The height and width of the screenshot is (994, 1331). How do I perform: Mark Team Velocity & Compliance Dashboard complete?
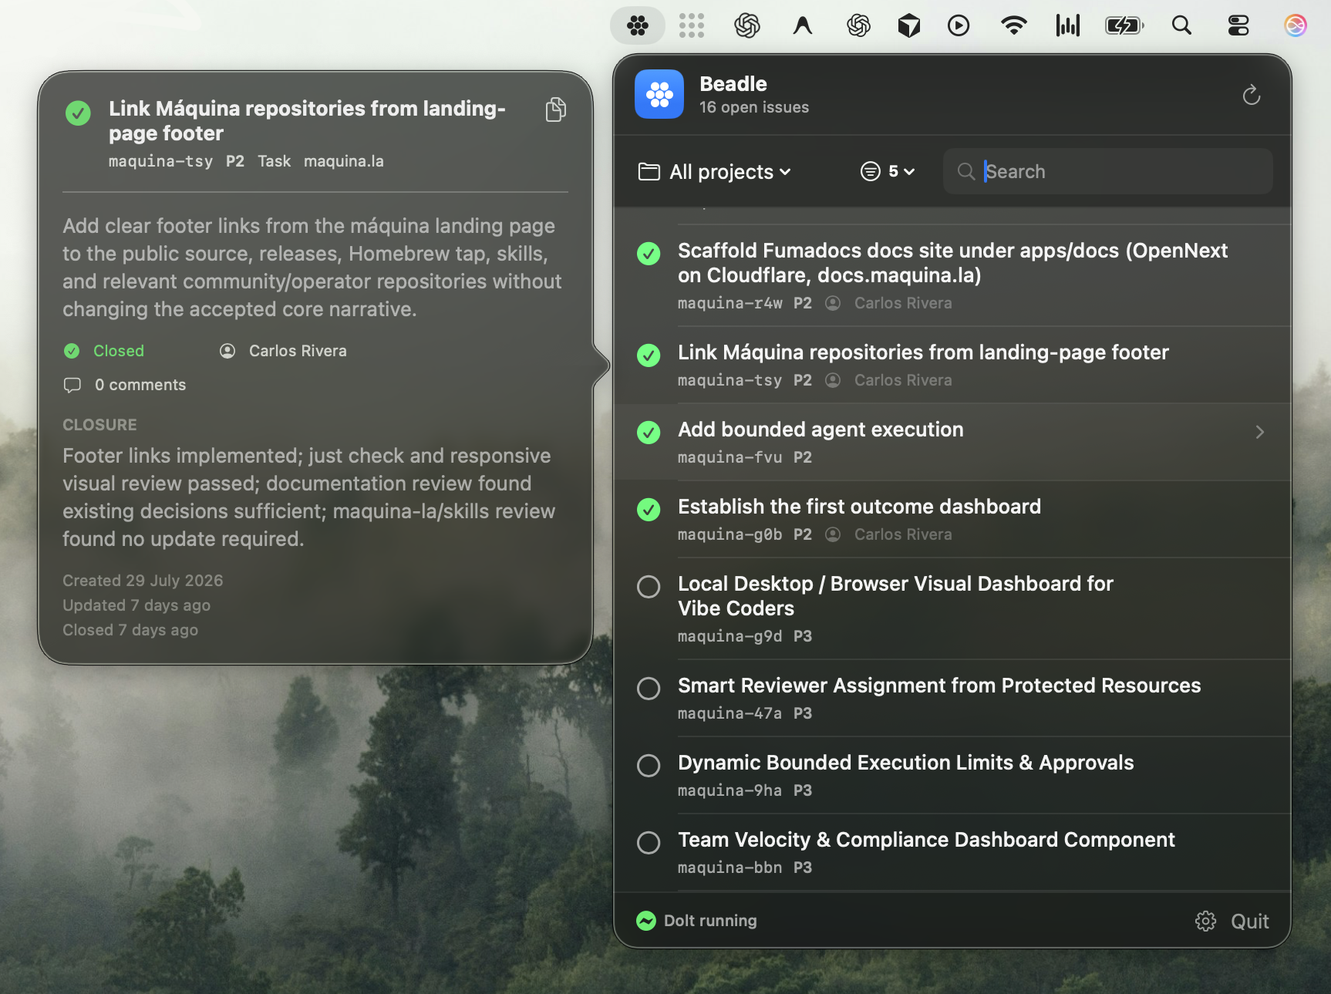coord(649,842)
